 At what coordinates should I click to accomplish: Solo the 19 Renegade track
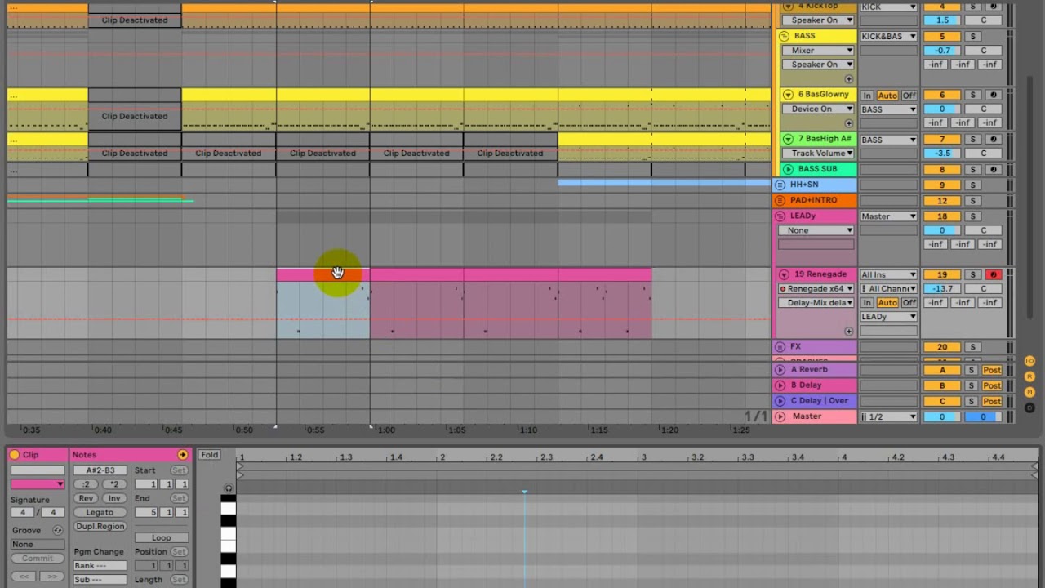[972, 274]
